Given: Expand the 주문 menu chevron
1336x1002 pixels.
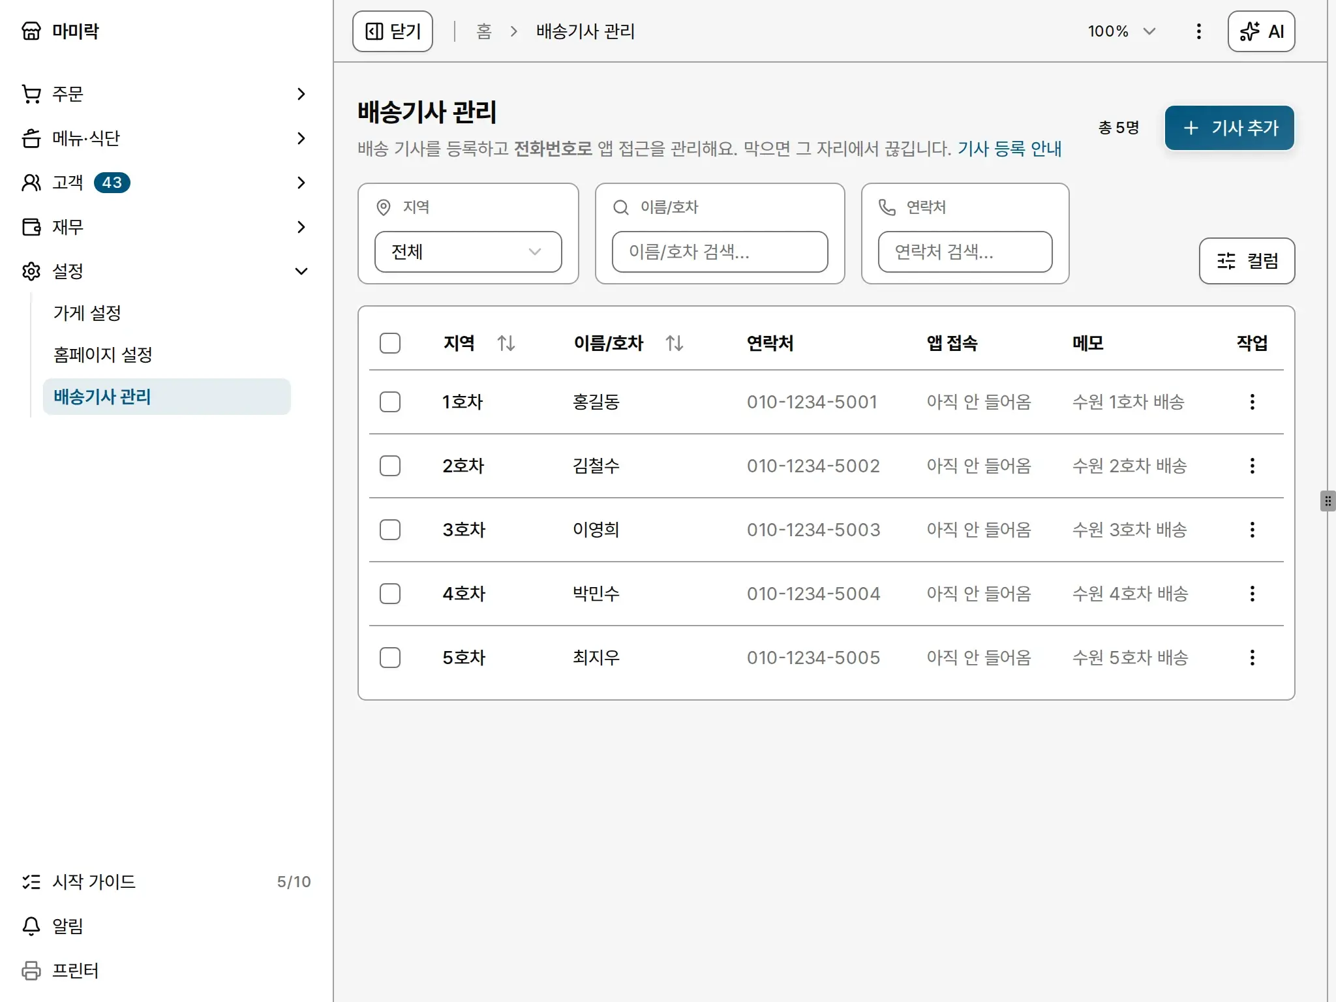Looking at the screenshot, I should (301, 94).
